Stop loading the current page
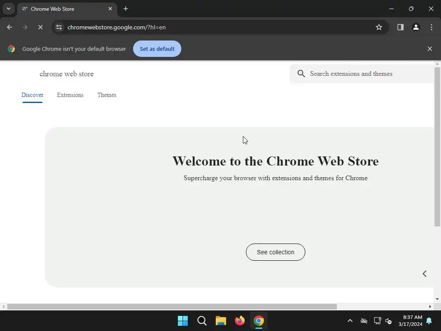The height and width of the screenshot is (331, 441). coord(40,27)
